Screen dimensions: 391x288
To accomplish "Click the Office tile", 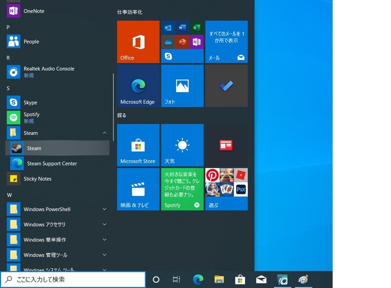I will (138, 41).
